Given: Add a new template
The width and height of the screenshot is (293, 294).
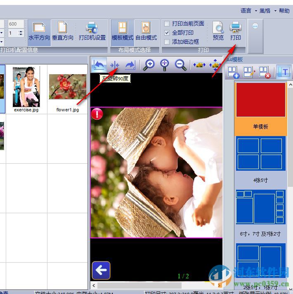Looking at the screenshot, I should coord(233,72).
